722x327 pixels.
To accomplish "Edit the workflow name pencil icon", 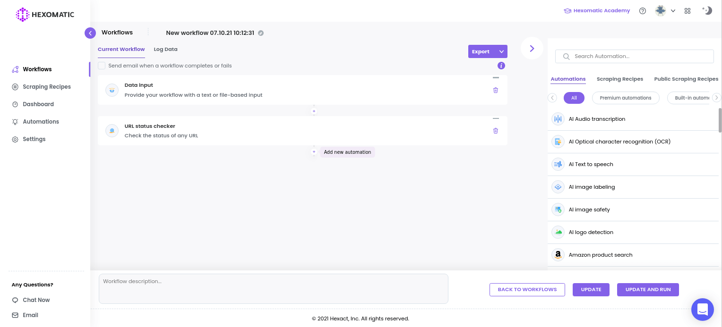I will click(x=261, y=33).
